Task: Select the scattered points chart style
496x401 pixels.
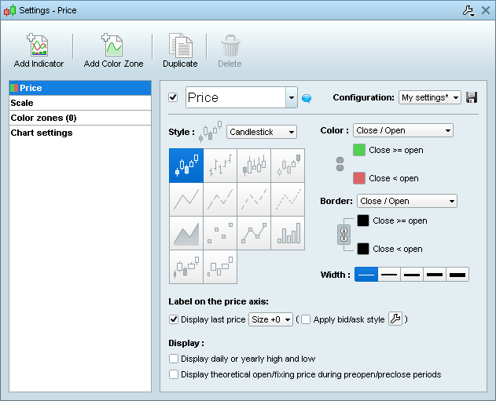Action: (220, 233)
